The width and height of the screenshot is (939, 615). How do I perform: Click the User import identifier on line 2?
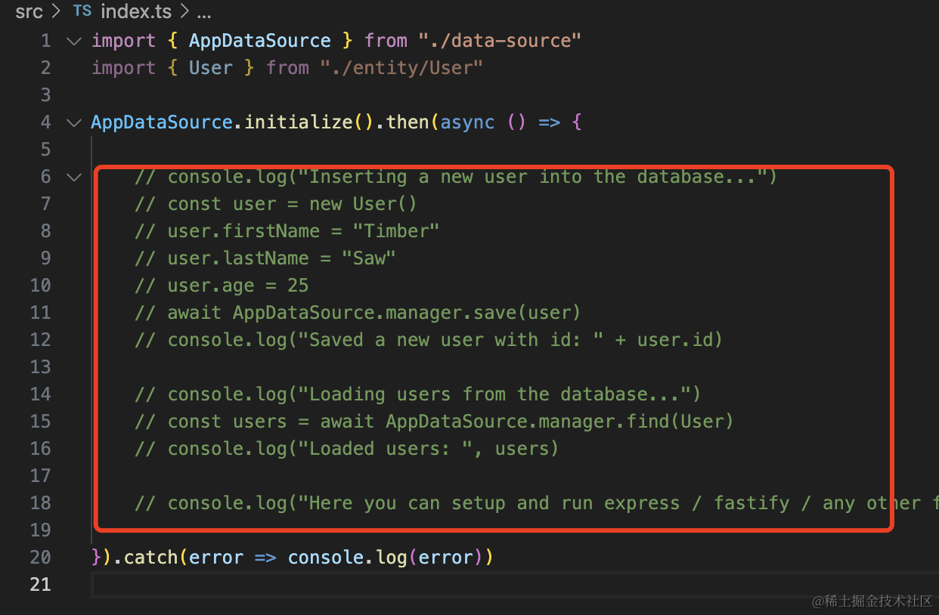[x=210, y=68]
